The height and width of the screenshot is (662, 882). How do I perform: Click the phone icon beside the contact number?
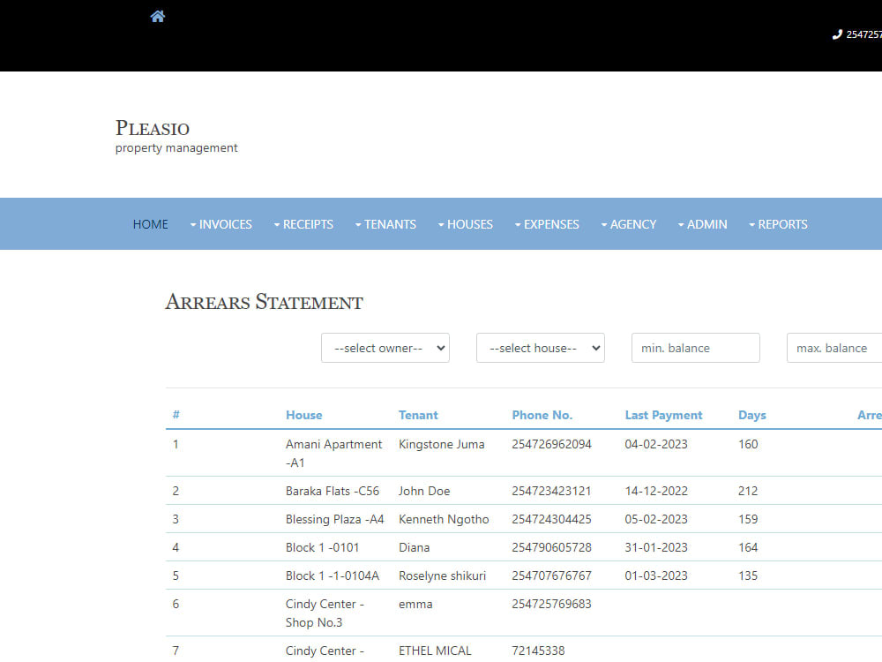click(836, 34)
